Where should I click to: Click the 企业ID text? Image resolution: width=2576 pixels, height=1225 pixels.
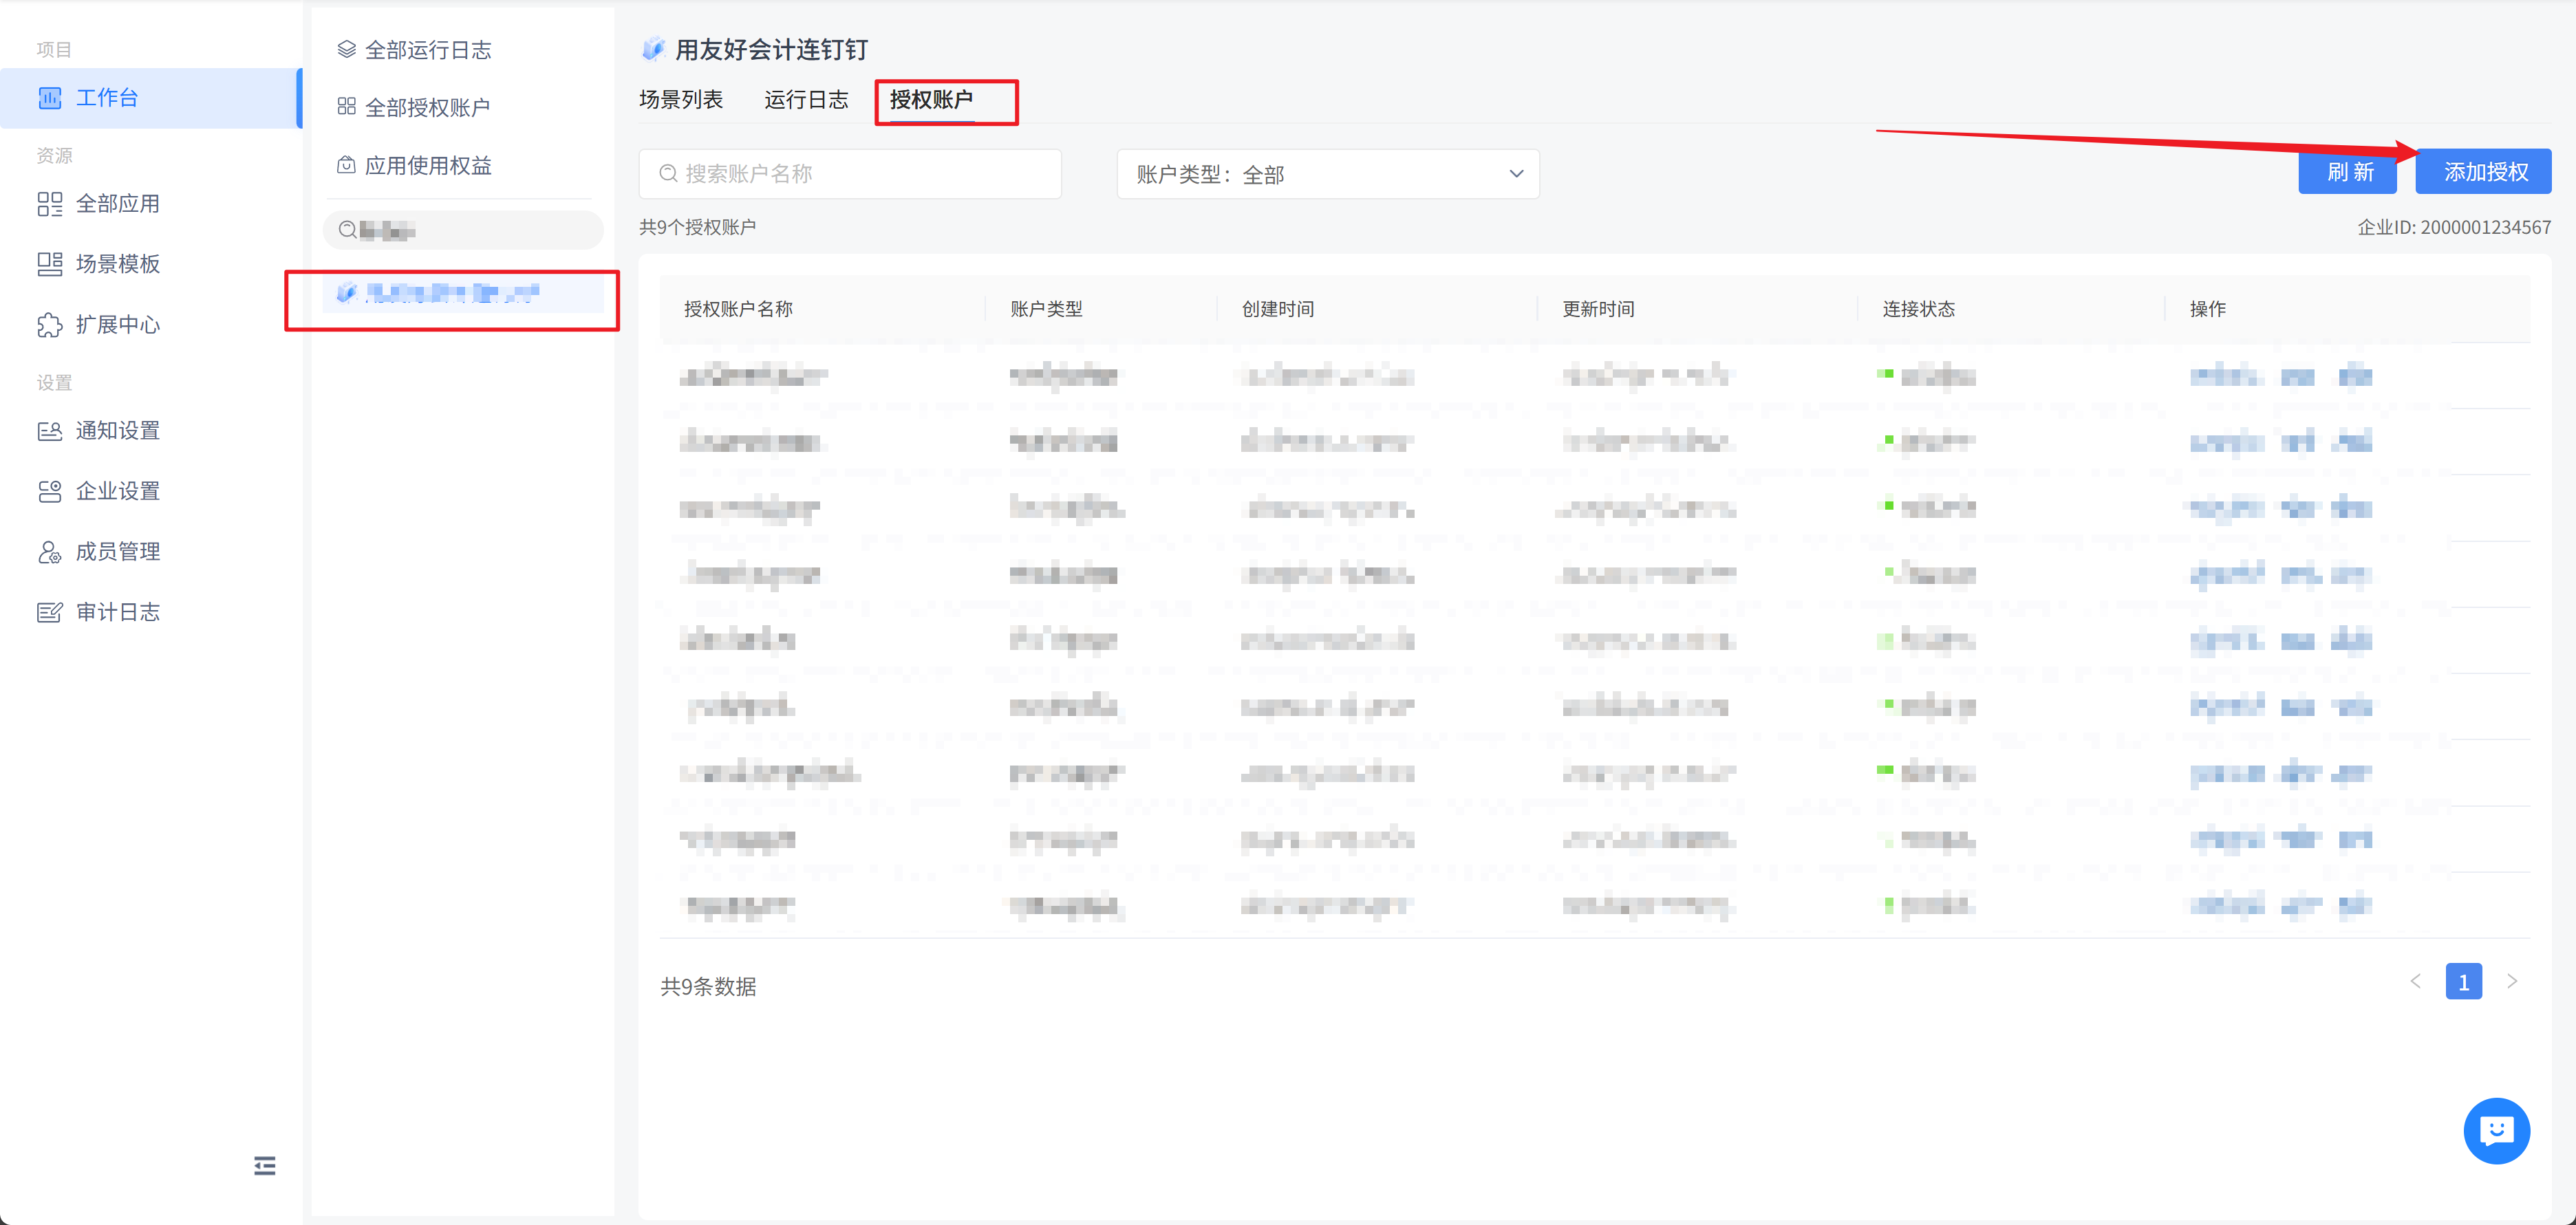coord(2454,228)
